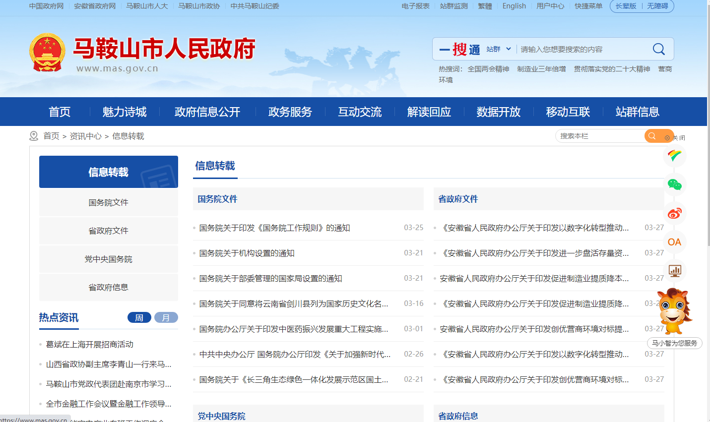Open hot news 山西省政协副主席李青山一行
Screen dimensions: 710x422
pyautogui.click(x=109, y=364)
